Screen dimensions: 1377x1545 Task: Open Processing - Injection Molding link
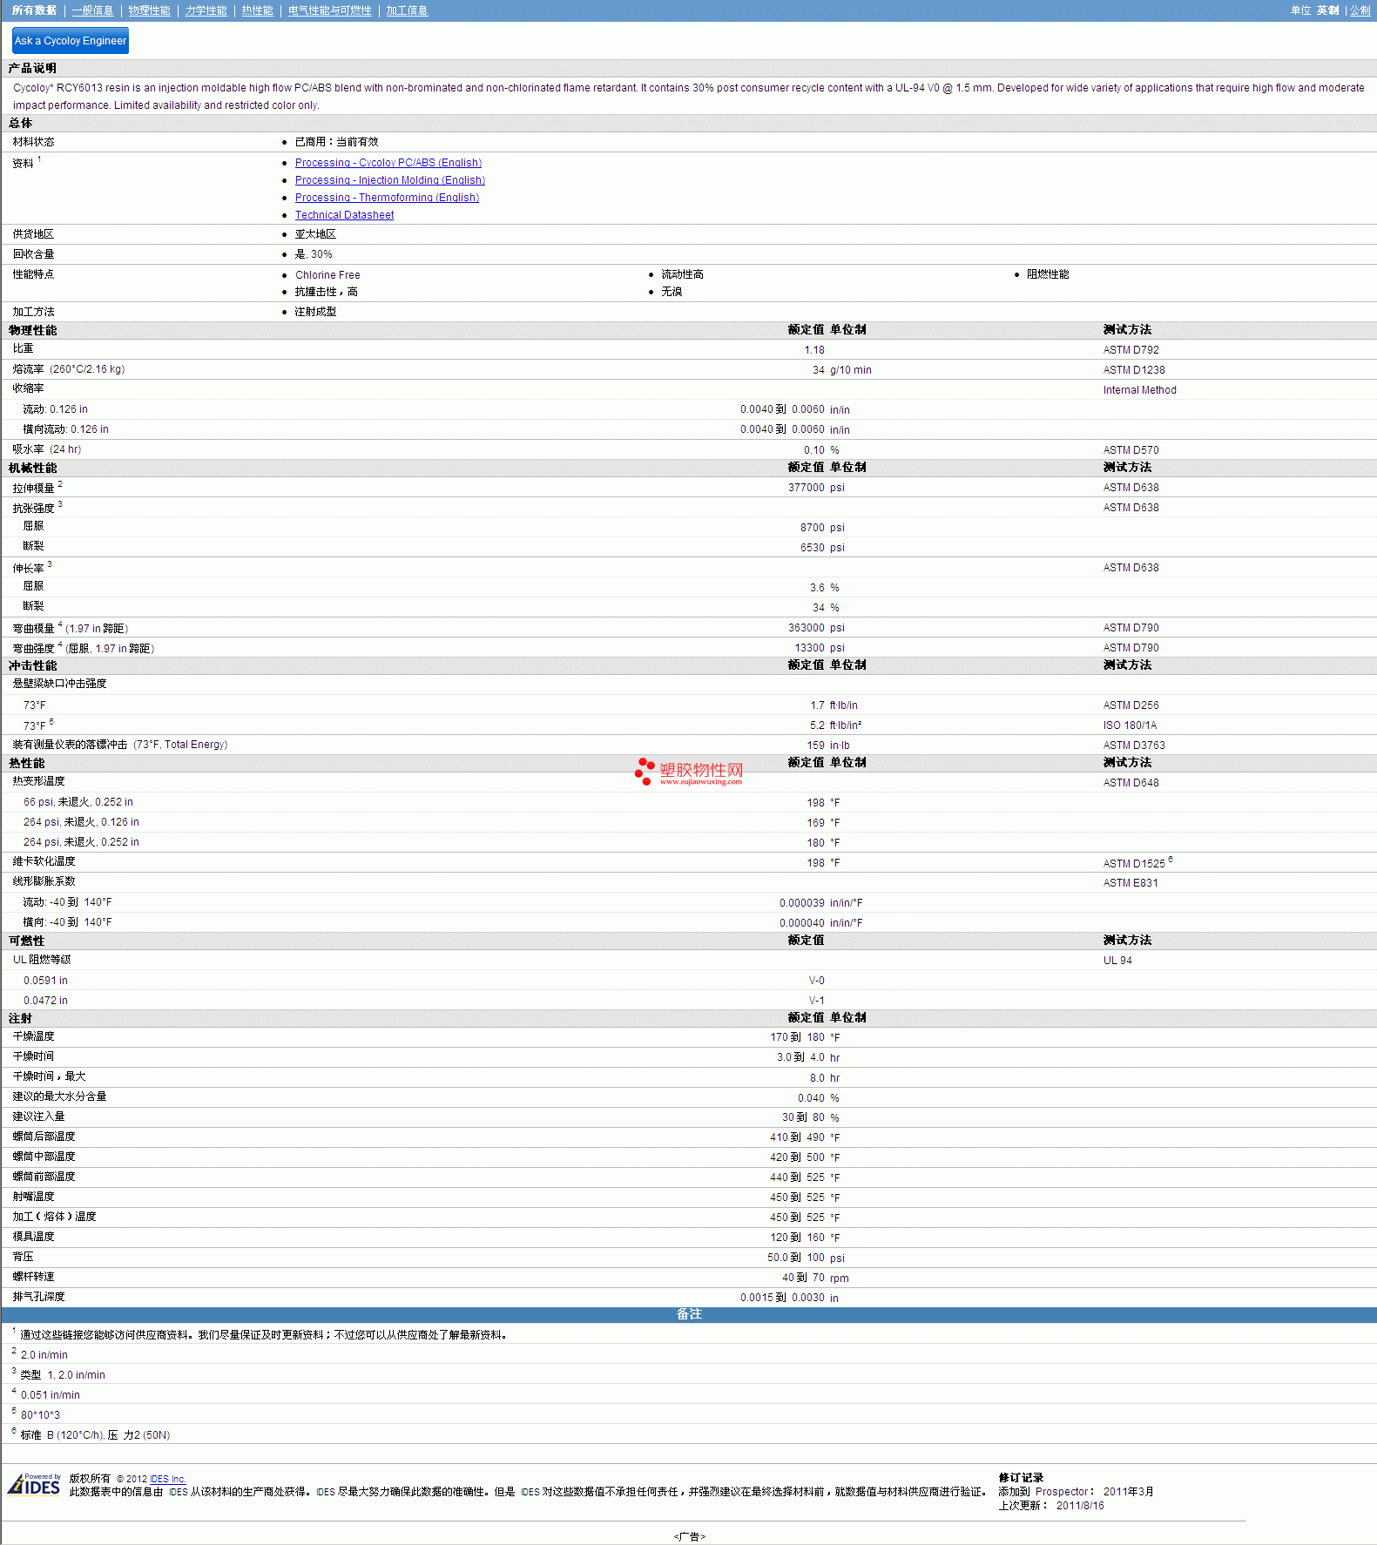point(389,180)
